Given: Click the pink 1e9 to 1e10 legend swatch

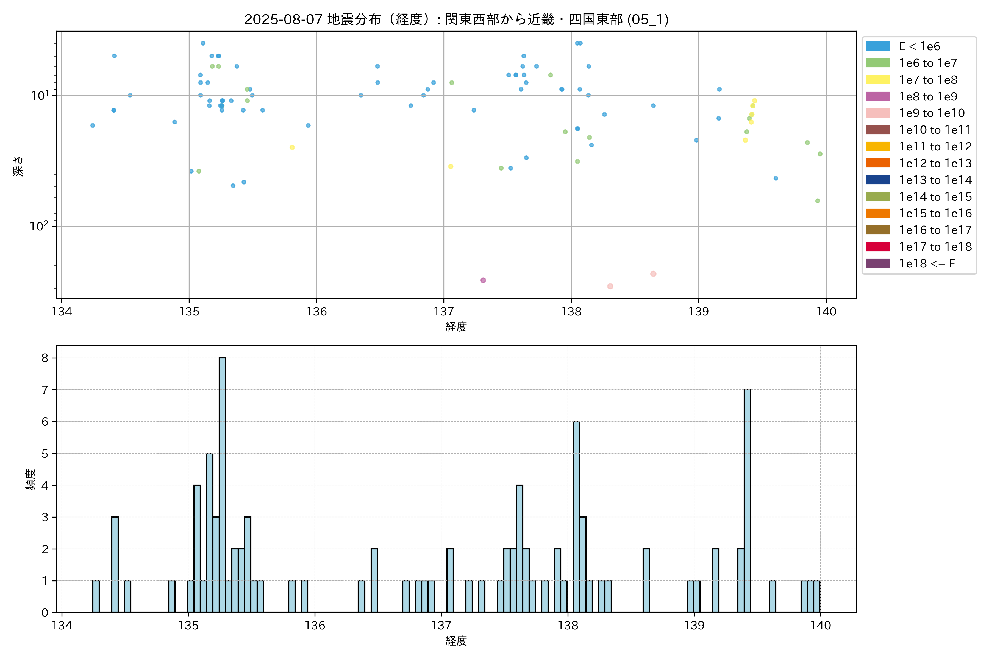Looking at the screenshot, I should click(877, 113).
